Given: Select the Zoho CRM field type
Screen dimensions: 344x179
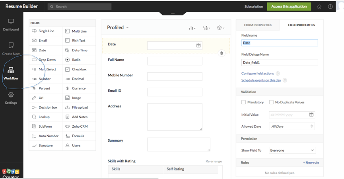Looking at the screenshot, I should point(79,126).
